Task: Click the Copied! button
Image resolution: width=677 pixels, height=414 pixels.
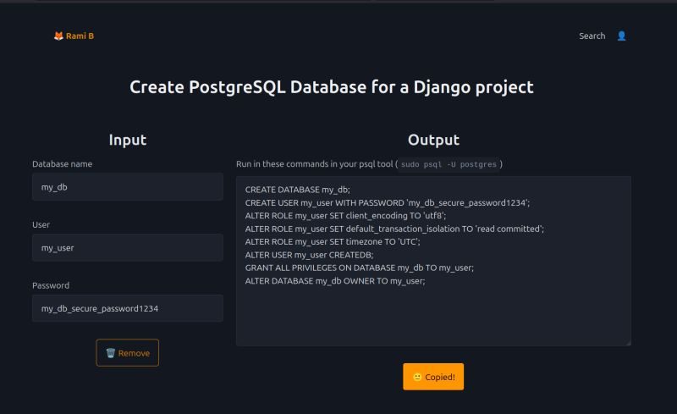Action: tap(433, 377)
